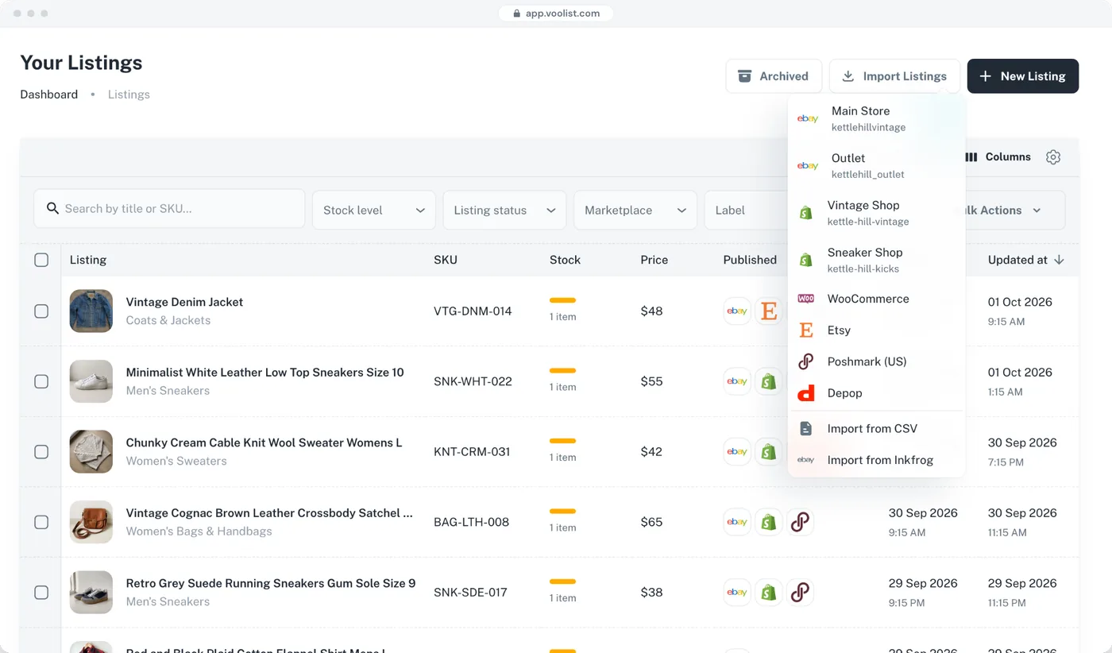Image resolution: width=1112 pixels, height=653 pixels.
Task: Click the New Listing button
Action: [x=1023, y=76]
